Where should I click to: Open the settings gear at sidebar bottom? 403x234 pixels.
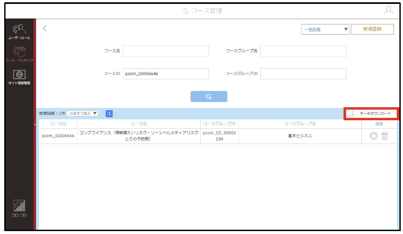point(19,206)
